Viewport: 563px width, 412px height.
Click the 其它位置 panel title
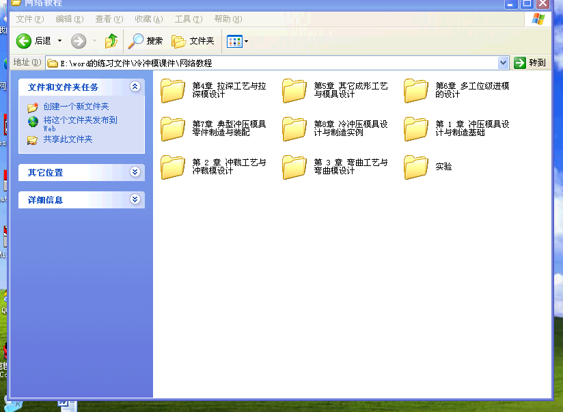(45, 173)
